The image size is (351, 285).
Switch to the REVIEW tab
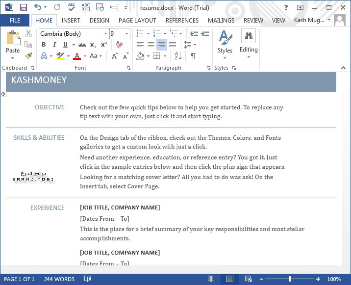tap(253, 21)
